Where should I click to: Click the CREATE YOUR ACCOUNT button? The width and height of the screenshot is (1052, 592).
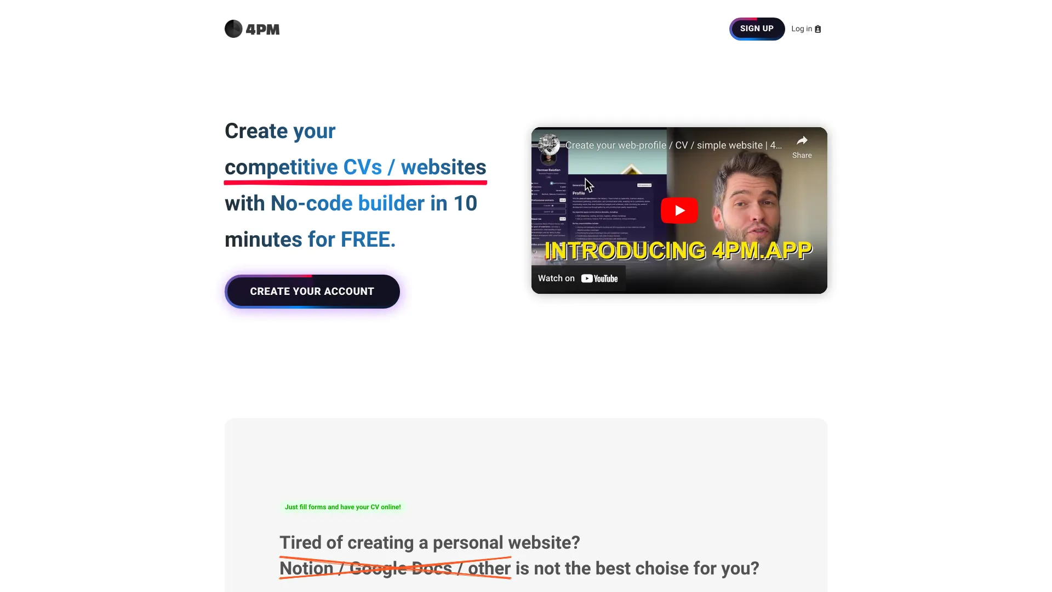(312, 291)
